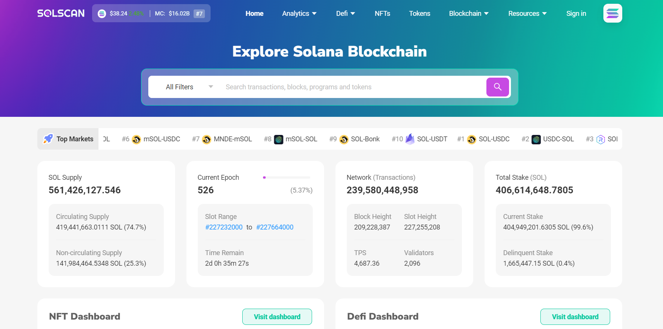Open the All Filters dropdown
The width and height of the screenshot is (663, 329).
[189, 87]
